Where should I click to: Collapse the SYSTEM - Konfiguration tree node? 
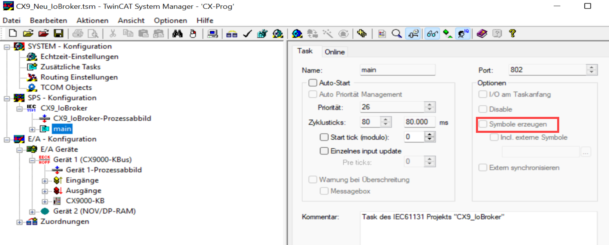point(7,47)
